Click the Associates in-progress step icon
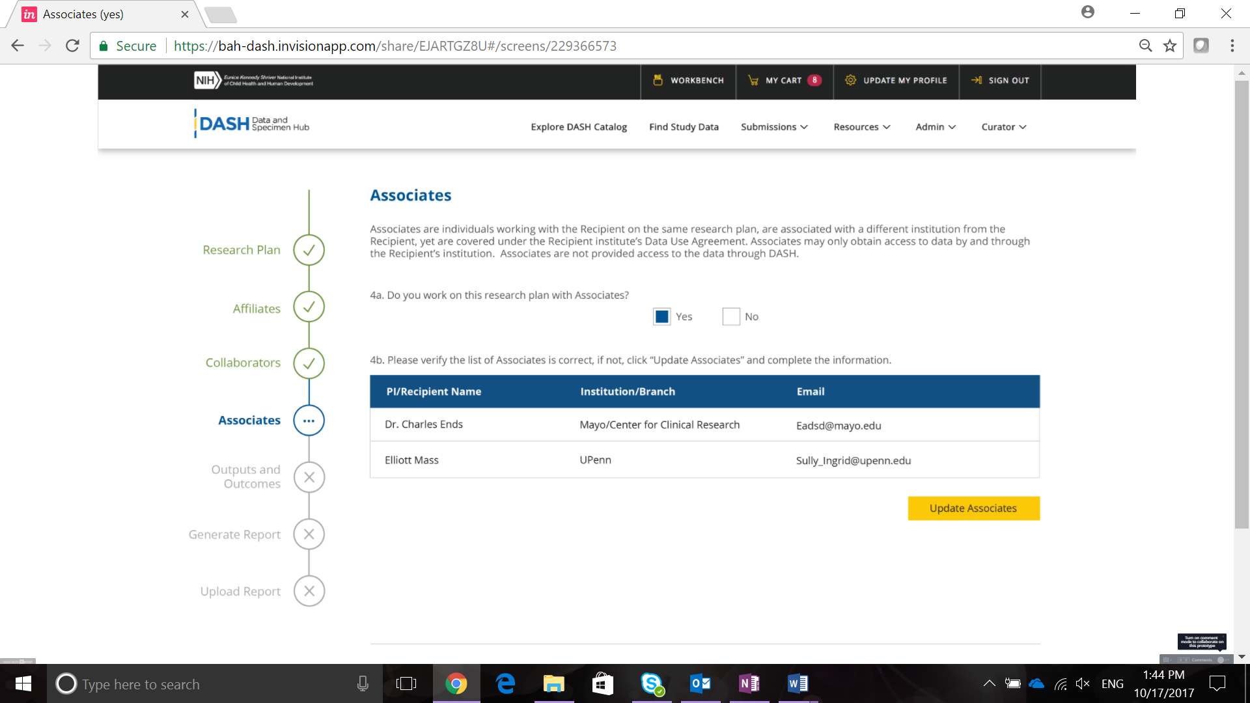Image resolution: width=1250 pixels, height=703 pixels. tap(309, 420)
